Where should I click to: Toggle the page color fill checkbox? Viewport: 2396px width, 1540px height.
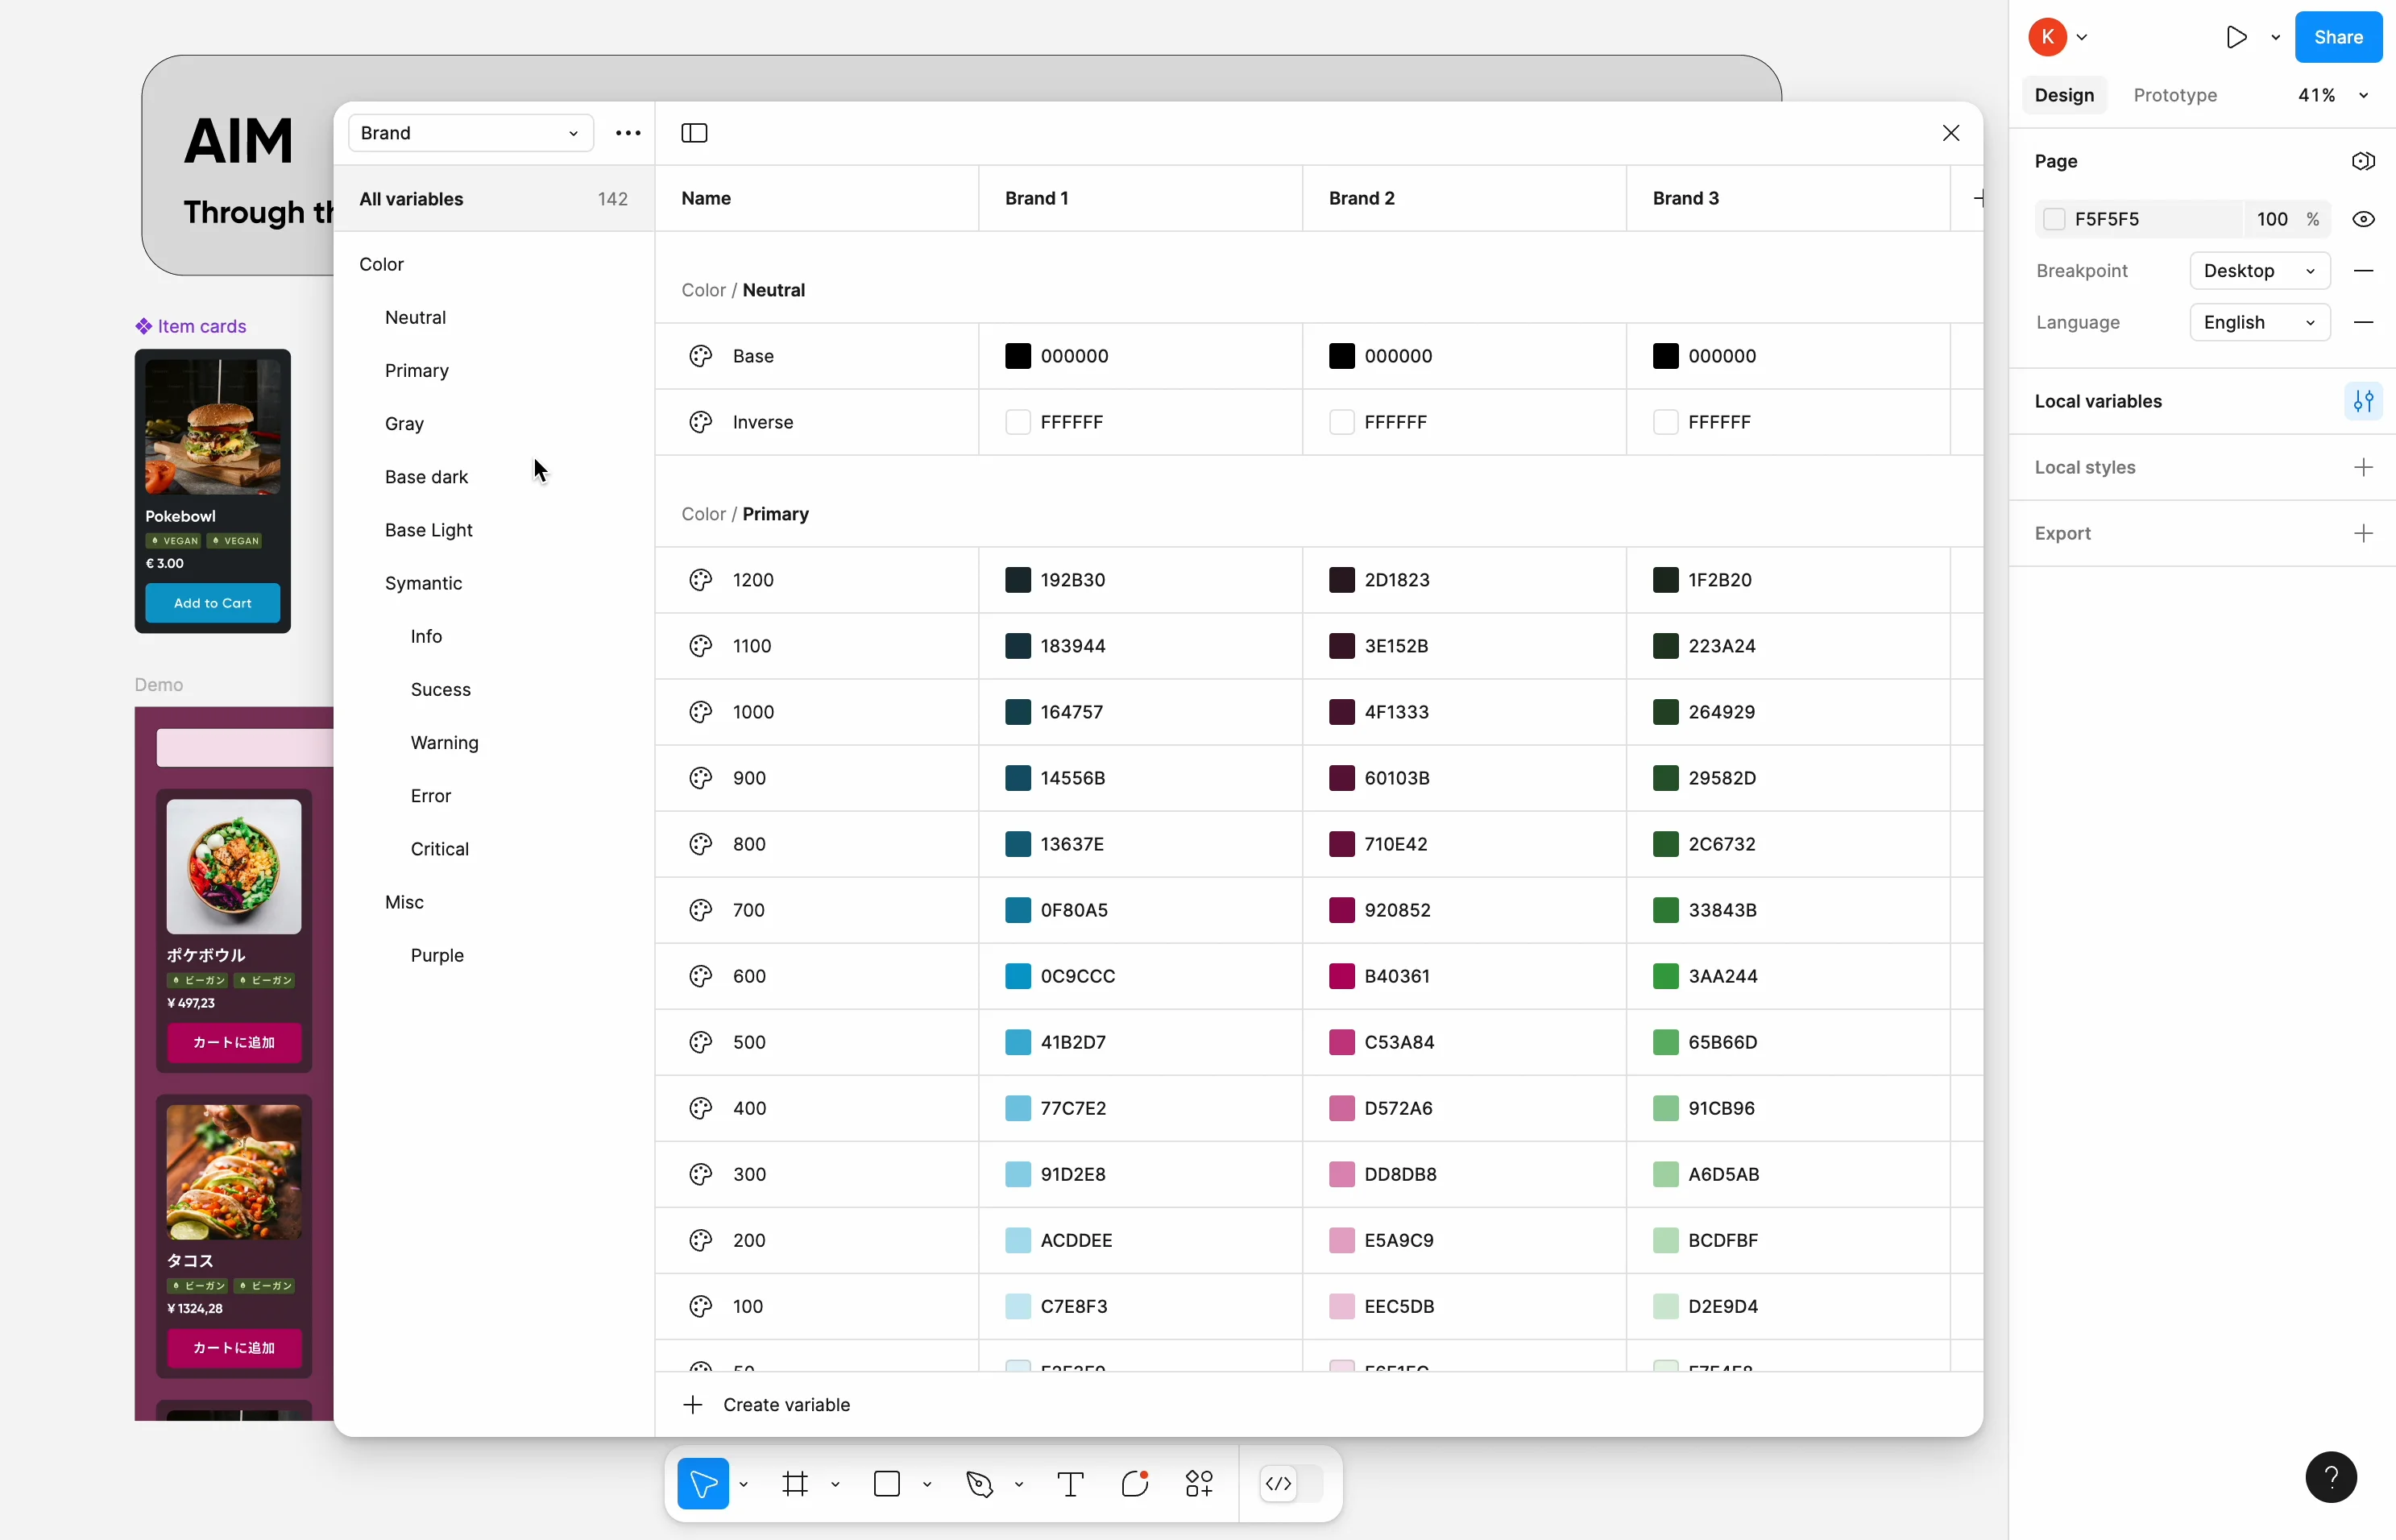pos(2055,218)
